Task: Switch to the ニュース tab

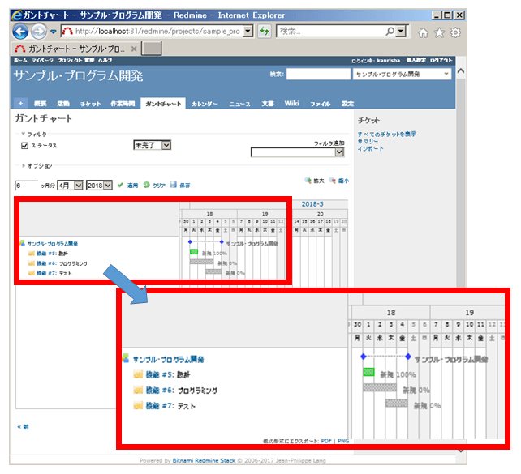Action: tap(239, 104)
